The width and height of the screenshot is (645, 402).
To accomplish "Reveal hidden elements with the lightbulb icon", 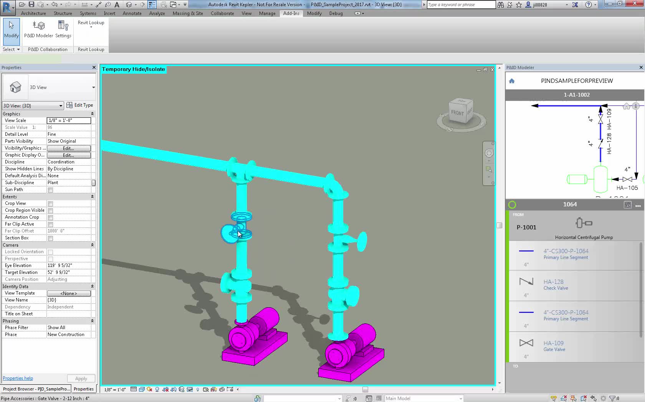I will point(198,389).
